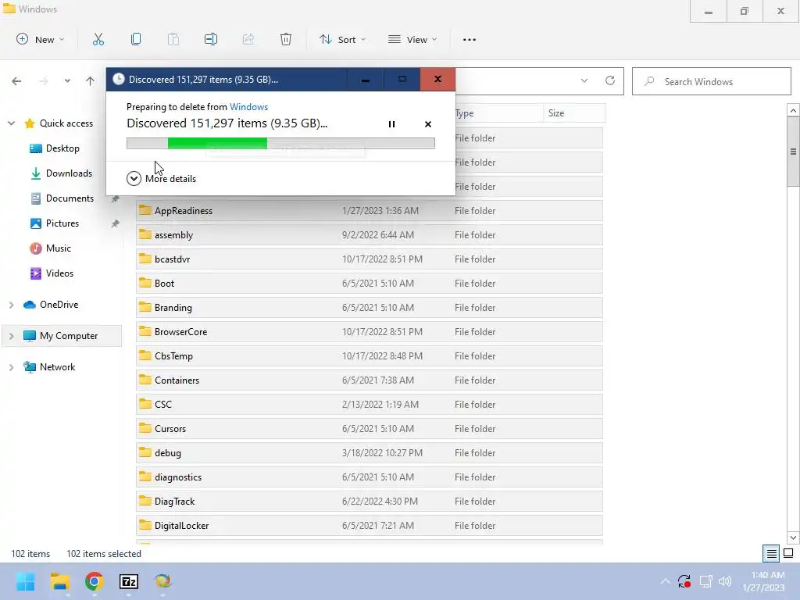800x600 pixels.
Task: Select the bcastdvr folder
Action: point(370,259)
